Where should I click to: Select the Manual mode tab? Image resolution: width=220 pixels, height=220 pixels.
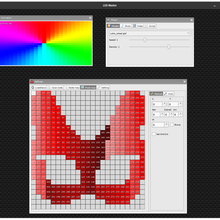(x=156, y=94)
